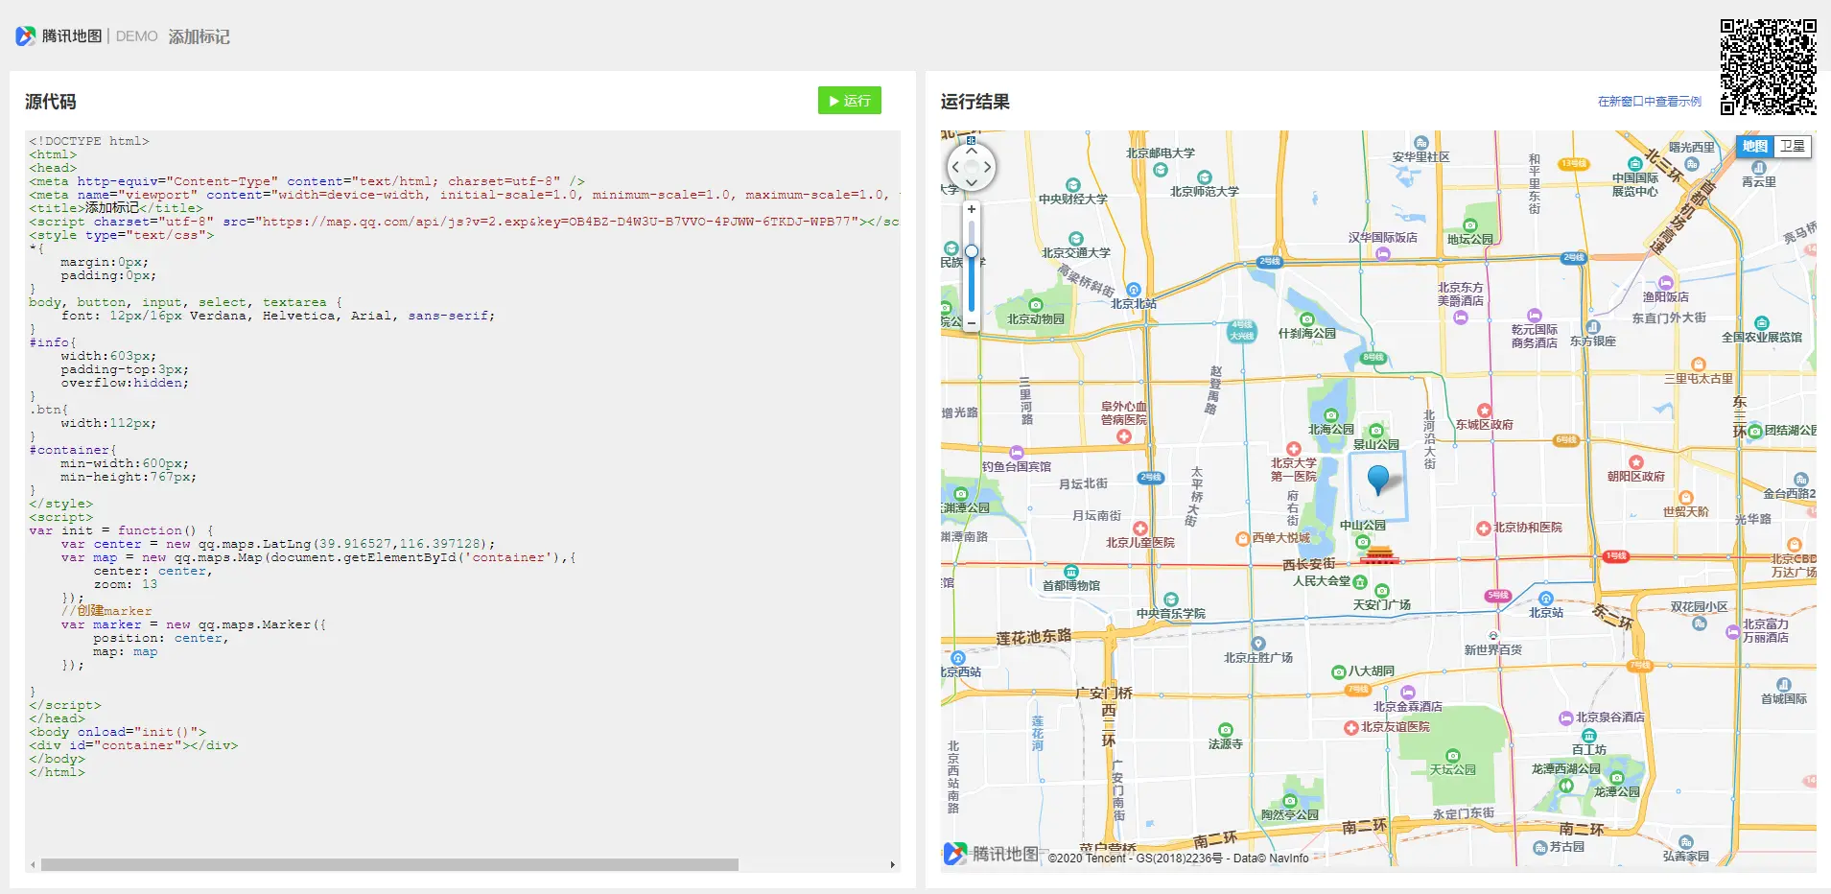Click the 北京友谊医院 hospital icon
Viewport: 1831px width, 894px height.
point(1351,728)
